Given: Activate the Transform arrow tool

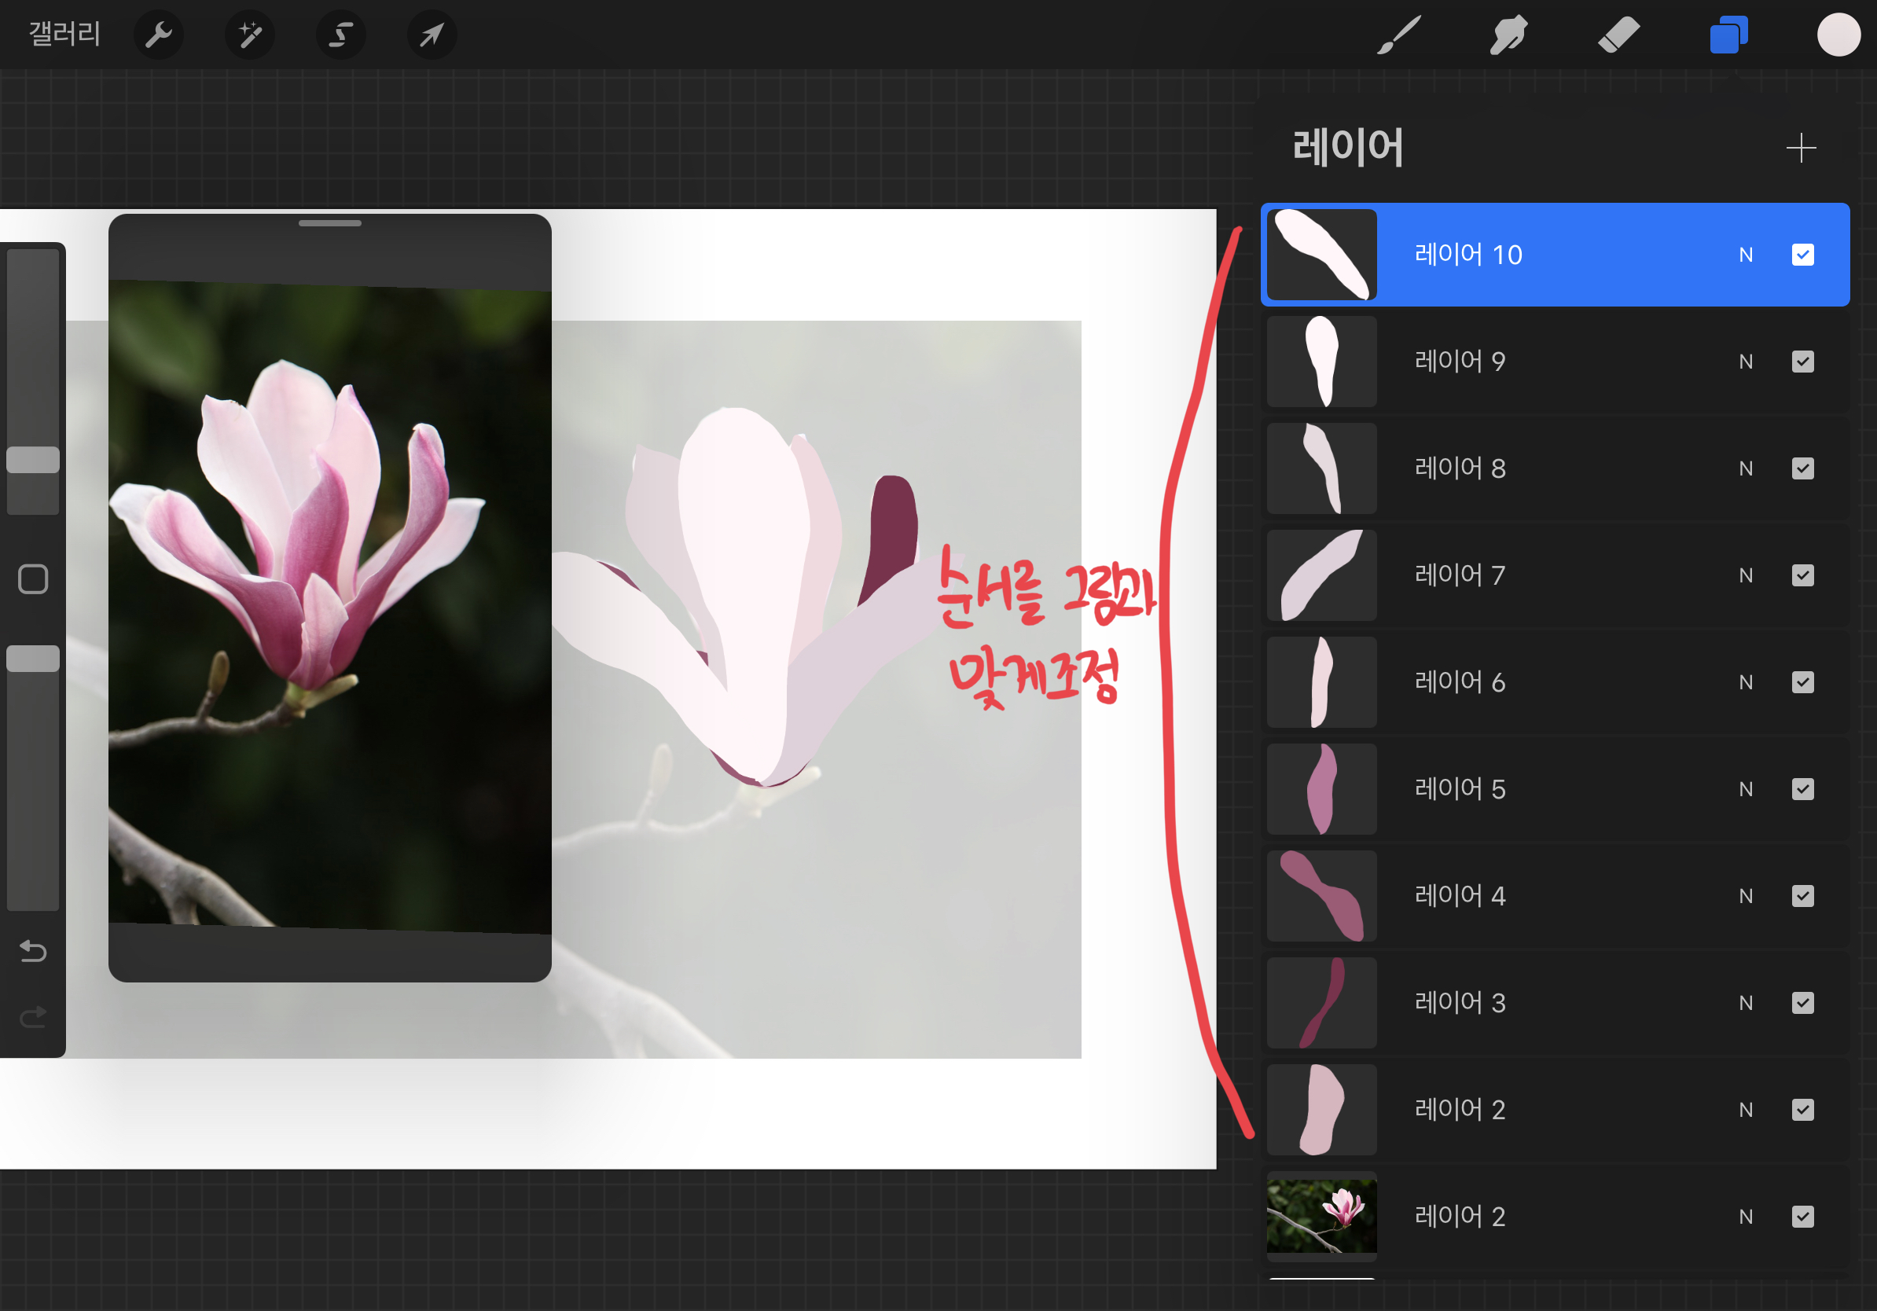Looking at the screenshot, I should point(432,35).
